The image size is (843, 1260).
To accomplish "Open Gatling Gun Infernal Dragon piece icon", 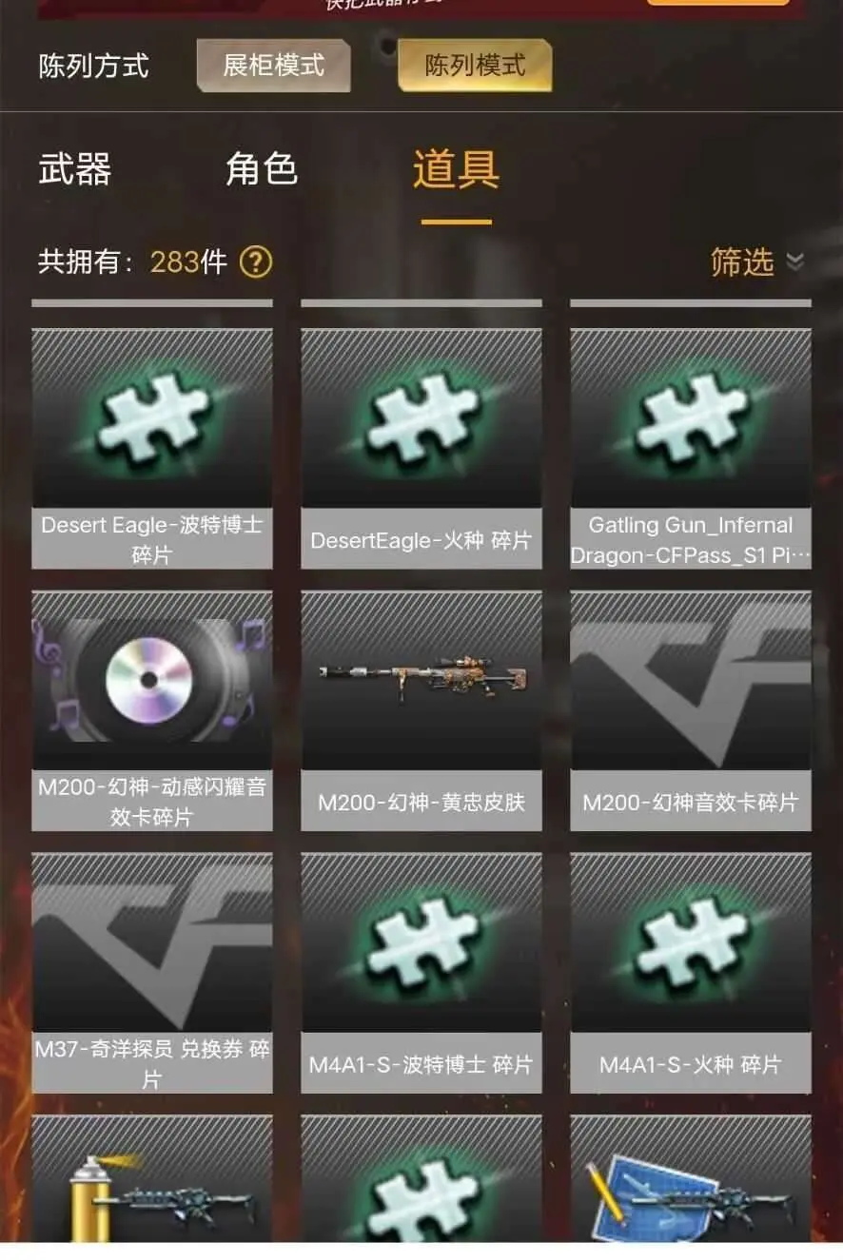I will (691, 418).
